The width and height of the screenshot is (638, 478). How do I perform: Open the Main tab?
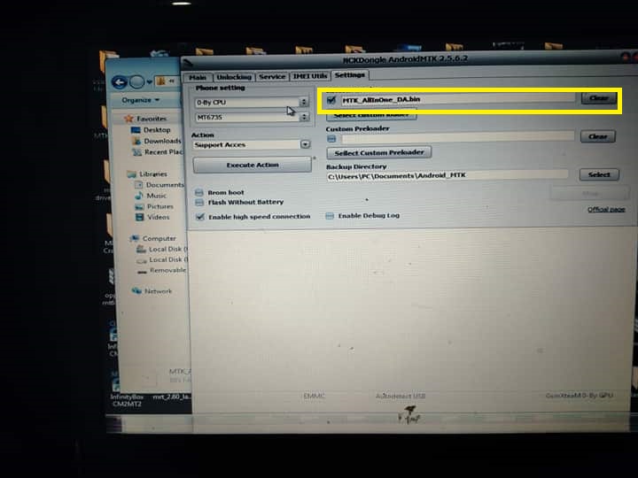tap(198, 77)
